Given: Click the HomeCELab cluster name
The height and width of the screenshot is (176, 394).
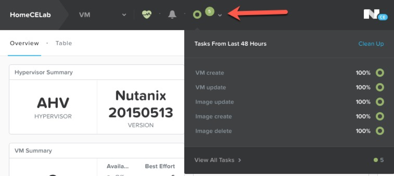Looking at the screenshot, I should pos(30,15).
